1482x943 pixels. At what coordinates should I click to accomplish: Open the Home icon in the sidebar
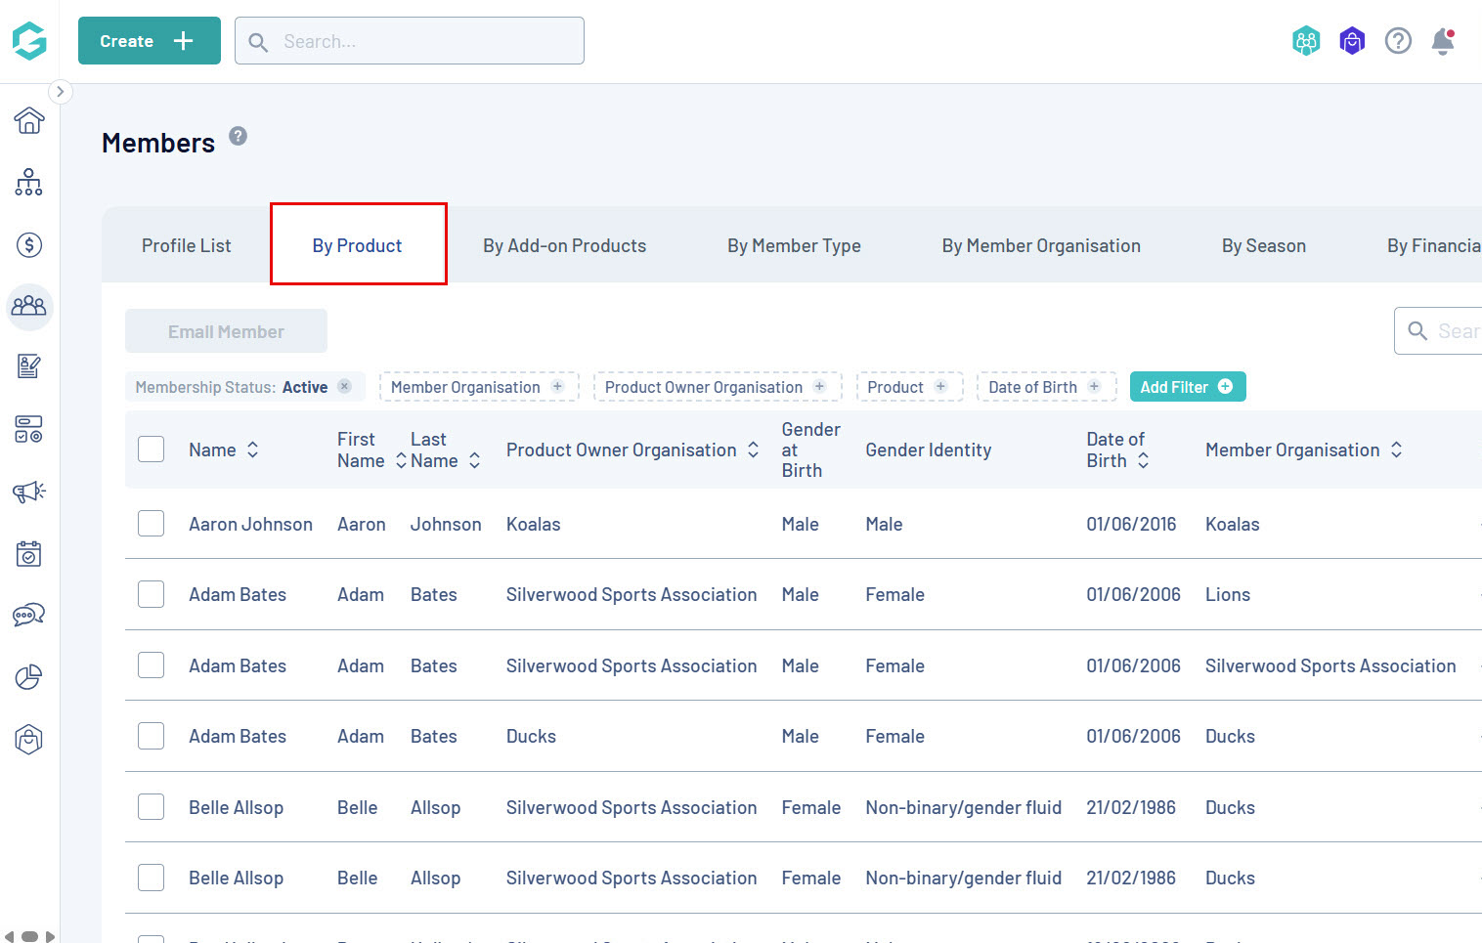29,120
